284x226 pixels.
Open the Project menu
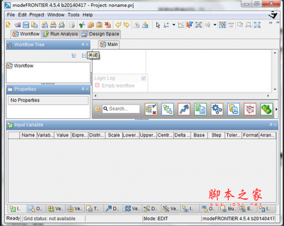pos(36,15)
